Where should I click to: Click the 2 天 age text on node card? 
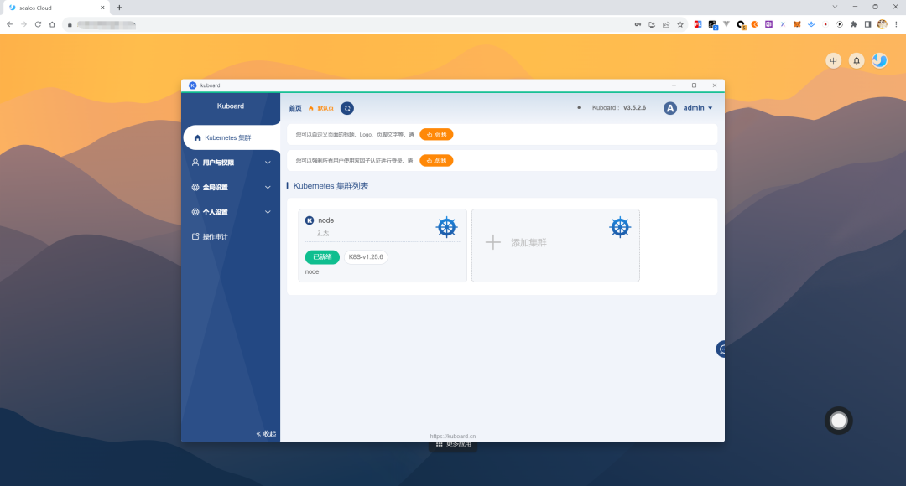pos(323,233)
